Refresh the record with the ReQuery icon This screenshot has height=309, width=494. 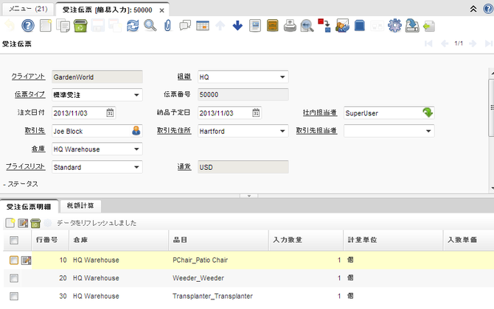pos(133,26)
